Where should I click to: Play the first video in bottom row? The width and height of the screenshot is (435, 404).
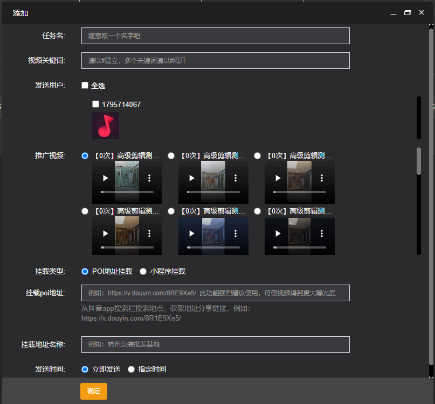[x=105, y=233]
